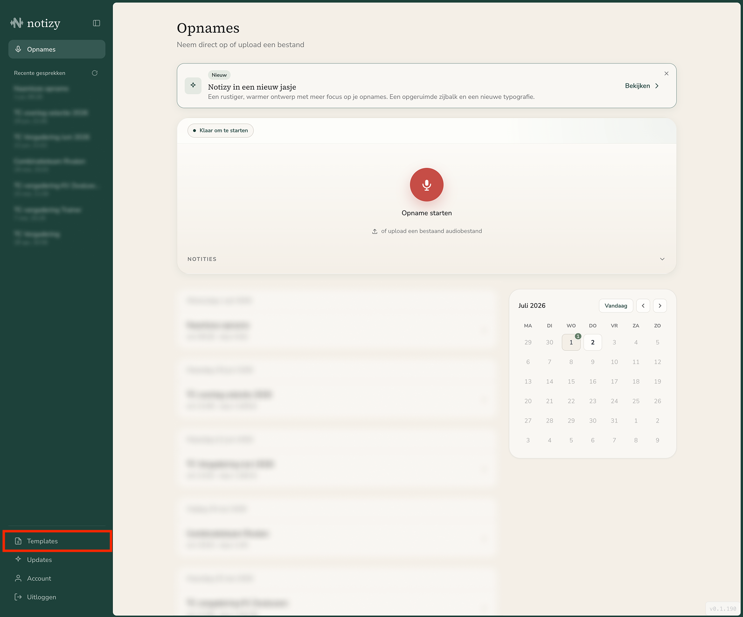Screen dimensions: 743x617
Task: Click the 'Notizy in een nieuw jasje' title
Action: pyautogui.click(x=252, y=87)
